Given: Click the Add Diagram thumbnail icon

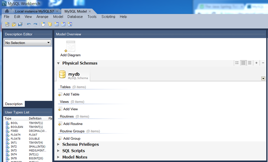Looking at the screenshot, I should tap(70, 46).
